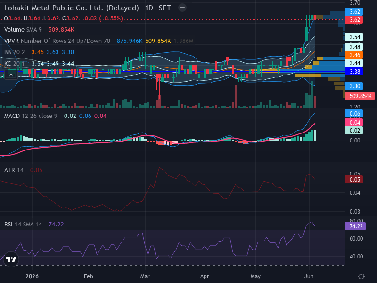Viewport: 377px width, 283px height.
Task: Open chart settings gear icon
Action: [361, 276]
